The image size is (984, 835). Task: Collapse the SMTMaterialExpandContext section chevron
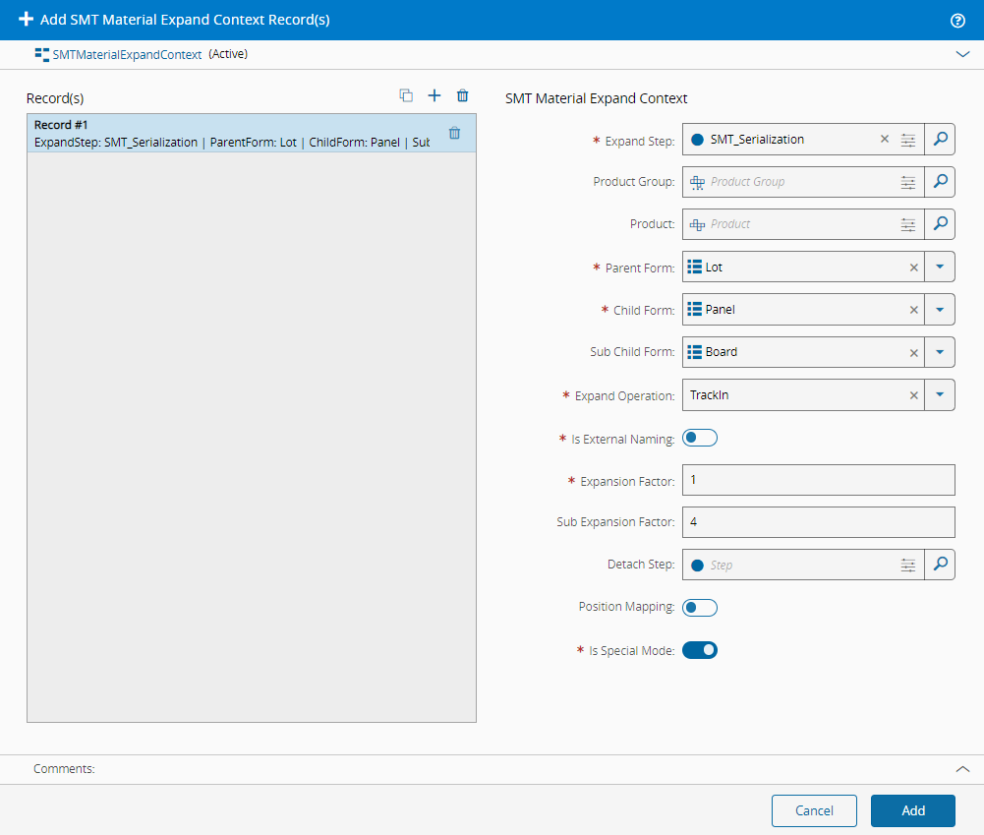tap(962, 55)
